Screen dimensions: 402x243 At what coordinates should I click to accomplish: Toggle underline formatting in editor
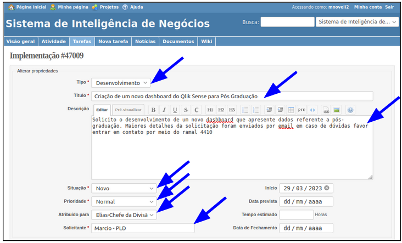tap(175, 110)
